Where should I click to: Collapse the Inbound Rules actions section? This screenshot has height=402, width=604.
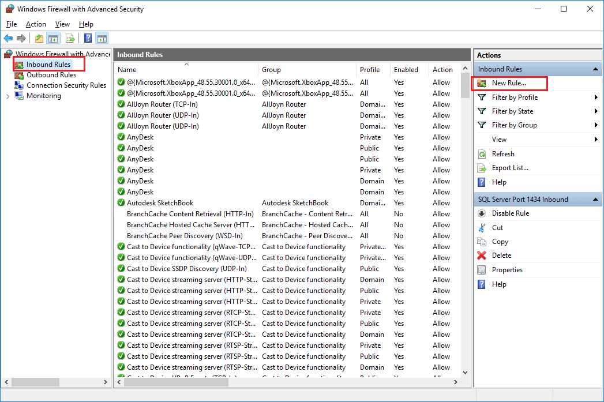point(595,69)
